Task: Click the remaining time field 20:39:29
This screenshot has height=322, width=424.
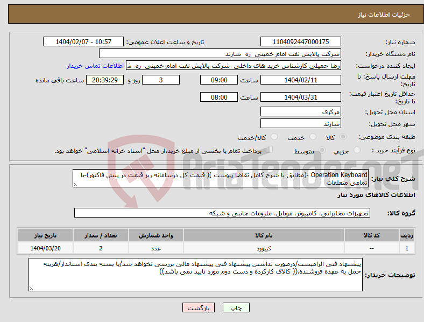Action: [x=105, y=80]
